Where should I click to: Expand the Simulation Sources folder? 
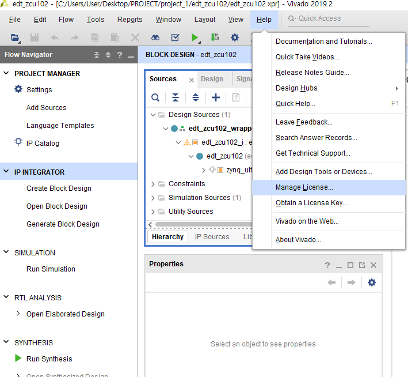(x=153, y=198)
